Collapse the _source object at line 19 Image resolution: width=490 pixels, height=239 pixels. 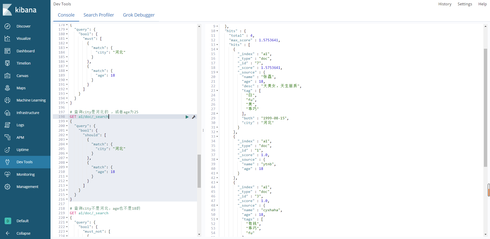[217, 72]
